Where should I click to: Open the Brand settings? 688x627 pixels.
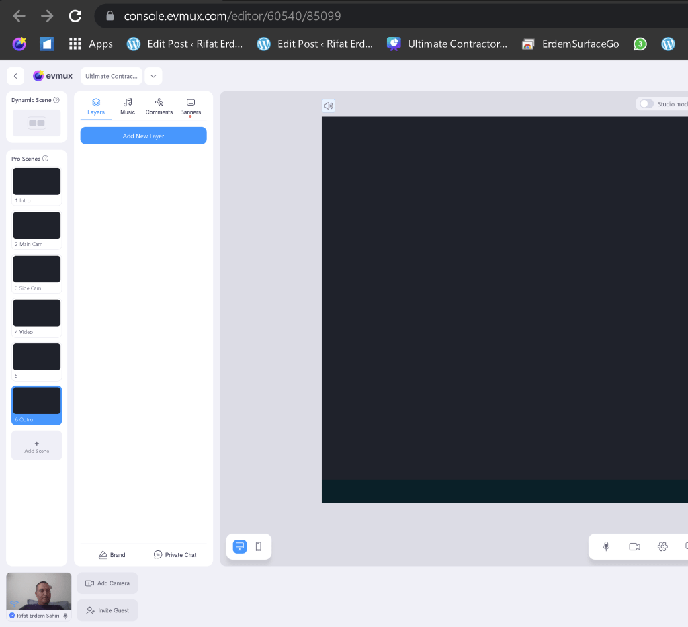click(x=112, y=554)
